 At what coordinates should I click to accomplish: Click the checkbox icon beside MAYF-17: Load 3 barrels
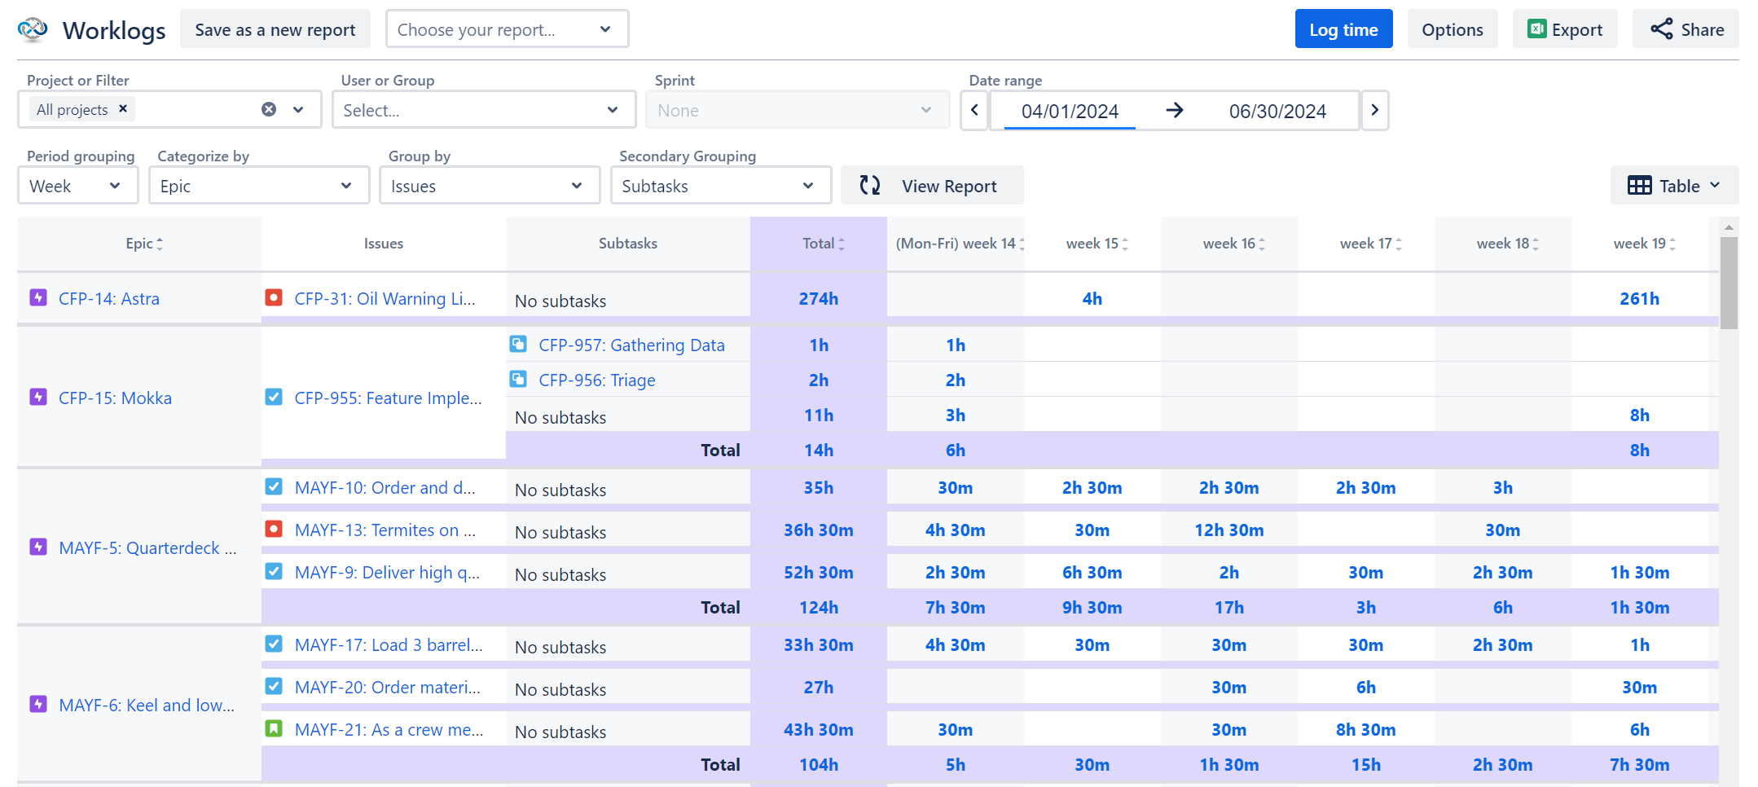click(273, 644)
